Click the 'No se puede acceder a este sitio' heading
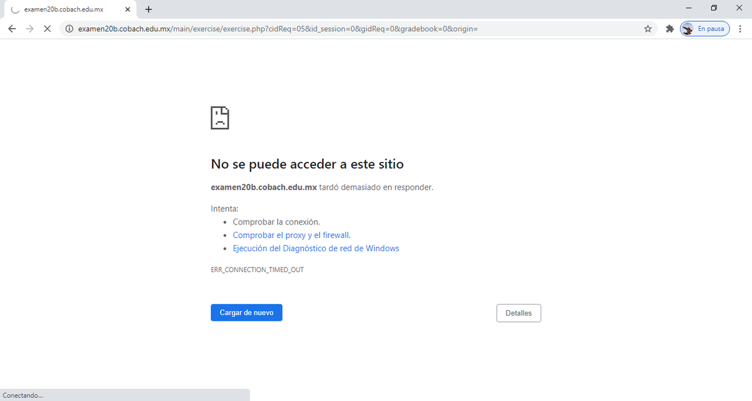Image resolution: width=752 pixels, height=401 pixels. [307, 164]
